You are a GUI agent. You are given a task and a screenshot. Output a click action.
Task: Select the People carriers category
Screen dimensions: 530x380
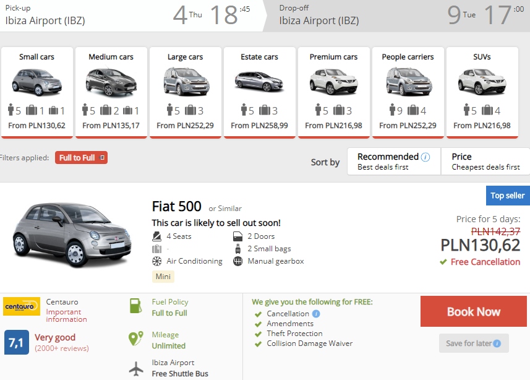pos(408,92)
